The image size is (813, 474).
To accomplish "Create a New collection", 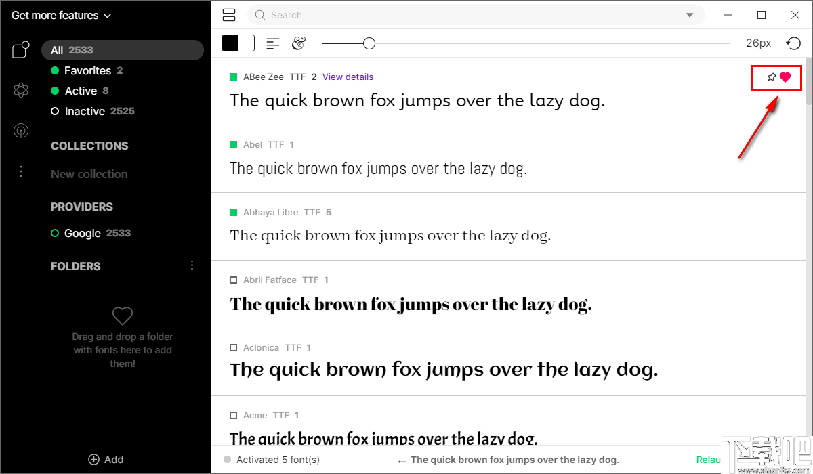I will coord(89,174).
